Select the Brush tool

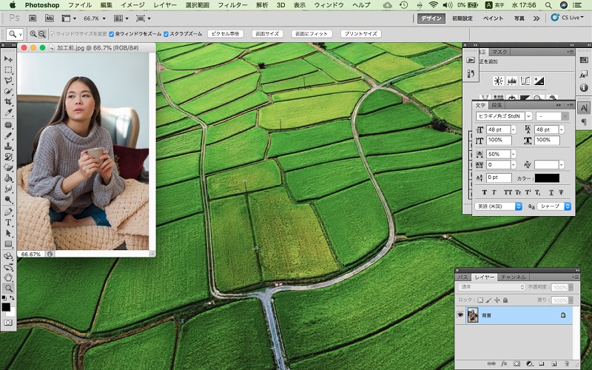pos(8,135)
